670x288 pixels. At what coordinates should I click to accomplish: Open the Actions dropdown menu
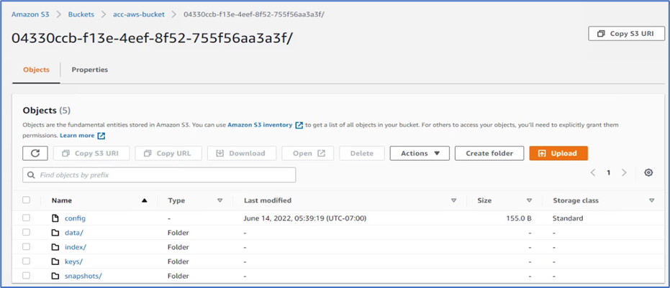point(420,153)
